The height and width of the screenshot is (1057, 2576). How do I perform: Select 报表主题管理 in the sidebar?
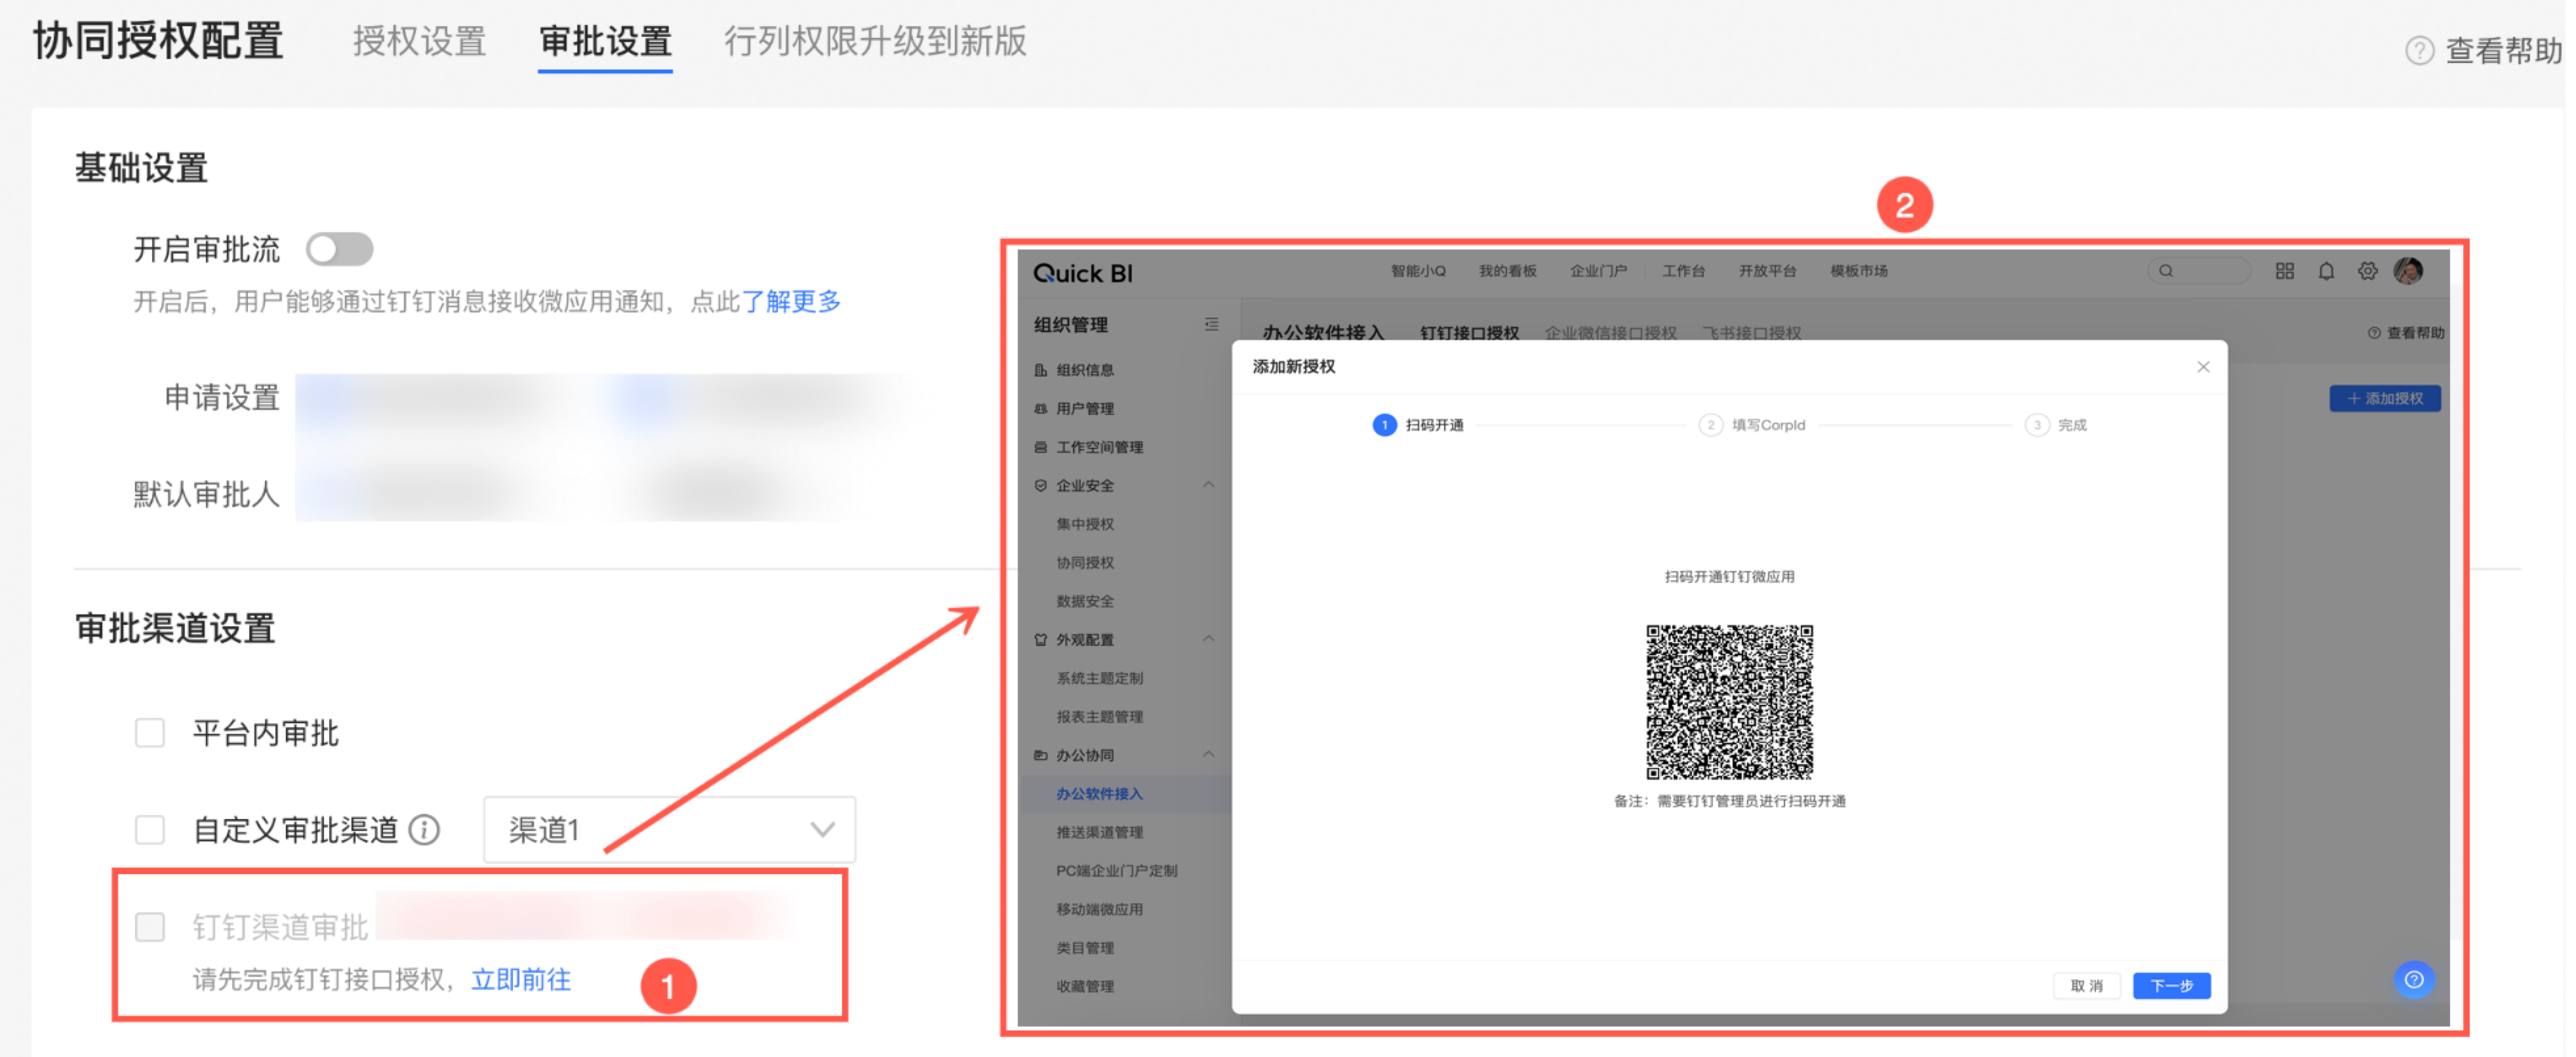tap(1100, 717)
